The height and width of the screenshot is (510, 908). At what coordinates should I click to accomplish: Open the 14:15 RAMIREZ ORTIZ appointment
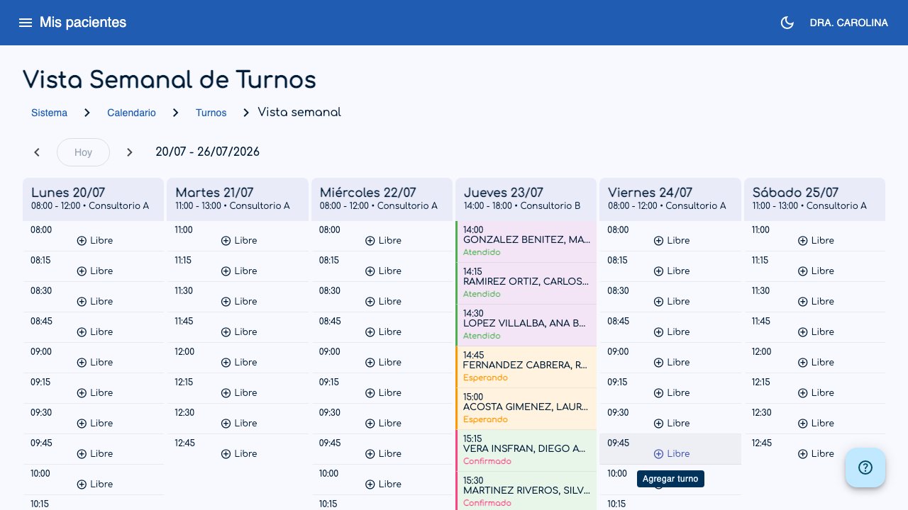[526, 283]
